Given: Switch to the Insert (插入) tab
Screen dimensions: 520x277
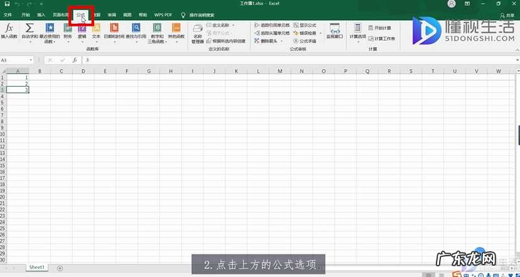Looking at the screenshot, I should click(41, 15).
